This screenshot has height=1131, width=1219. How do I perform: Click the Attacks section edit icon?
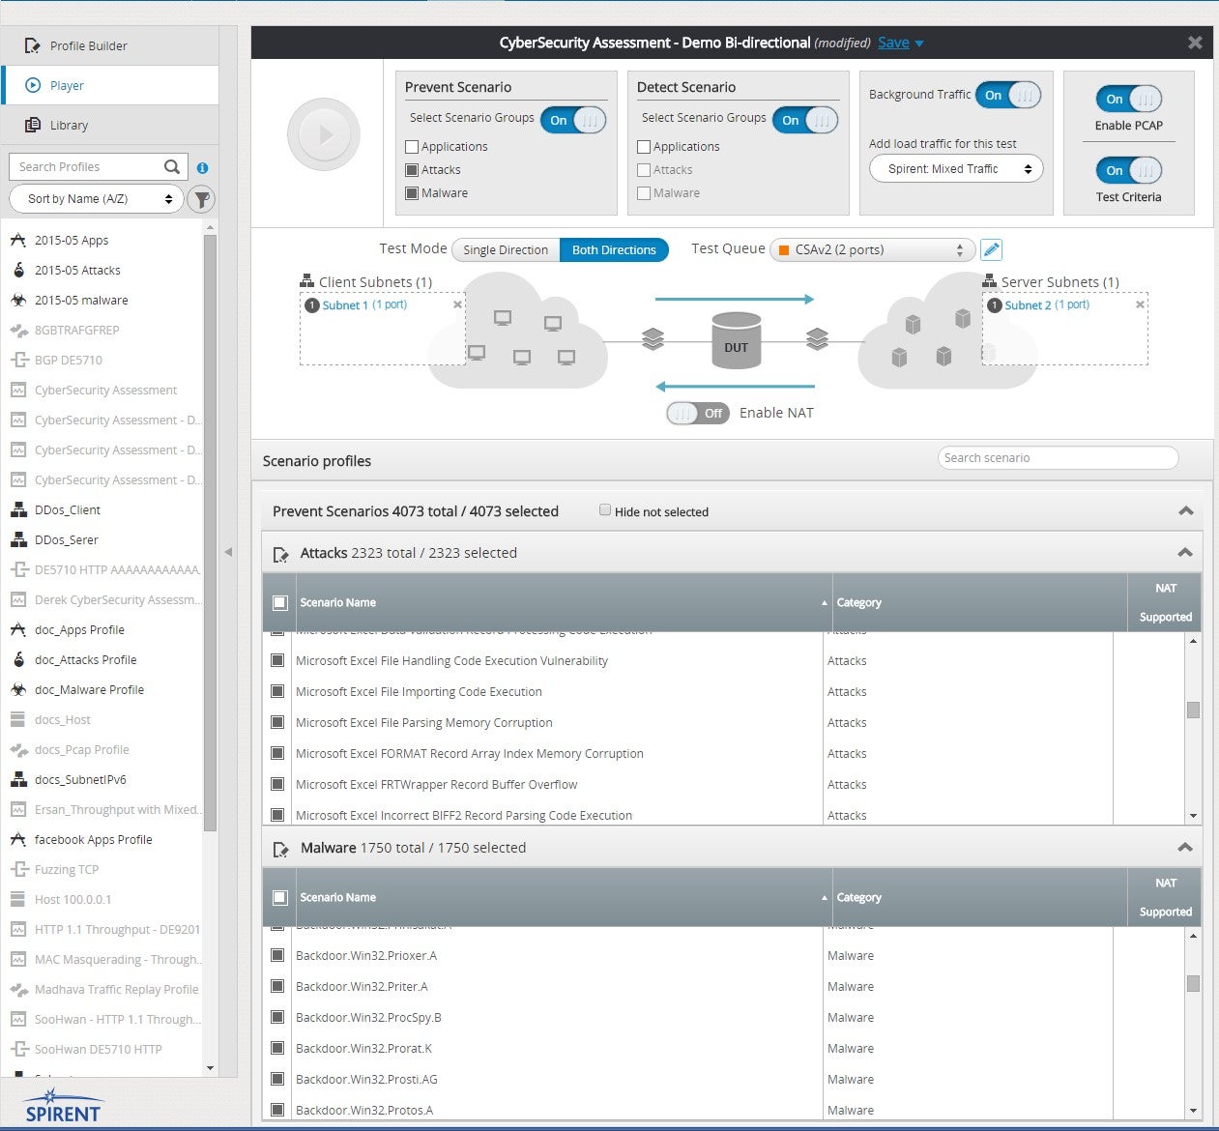tap(280, 555)
